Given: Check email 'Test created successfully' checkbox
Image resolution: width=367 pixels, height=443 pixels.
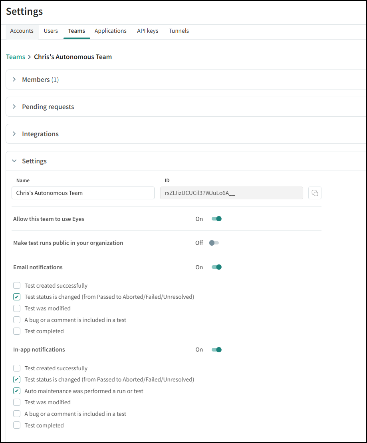Looking at the screenshot, I should pyautogui.click(x=17, y=286).
